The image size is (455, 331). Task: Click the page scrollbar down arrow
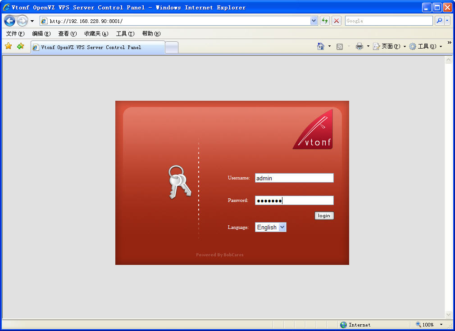click(x=448, y=314)
